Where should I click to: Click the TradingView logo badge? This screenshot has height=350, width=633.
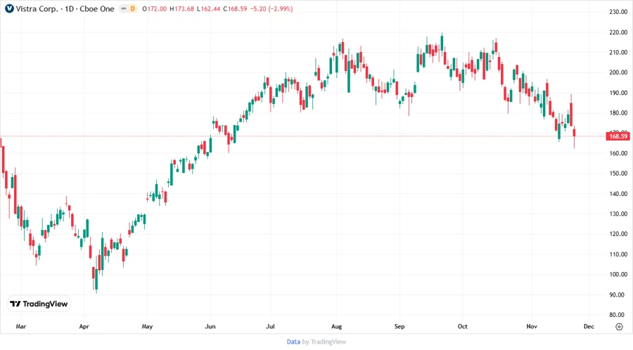39,304
